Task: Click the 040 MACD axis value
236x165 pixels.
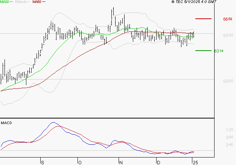Action: point(230,145)
